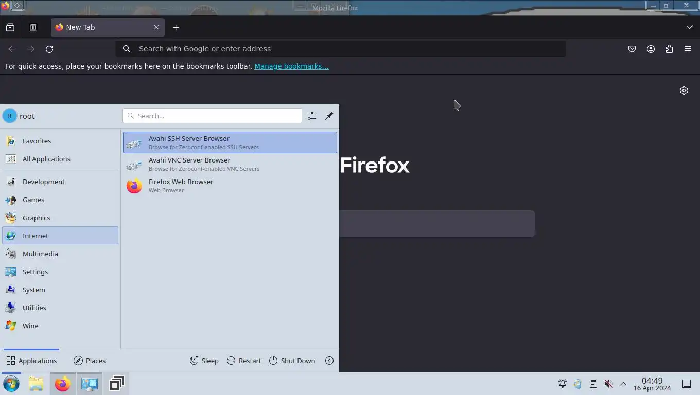Viewport: 700px width, 395px height.
Task: Click the back navigation arrow
Action: click(12, 49)
